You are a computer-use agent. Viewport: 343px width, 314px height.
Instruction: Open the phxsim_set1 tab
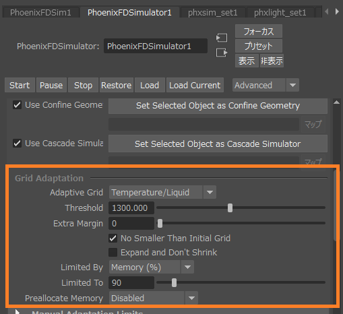212,13
